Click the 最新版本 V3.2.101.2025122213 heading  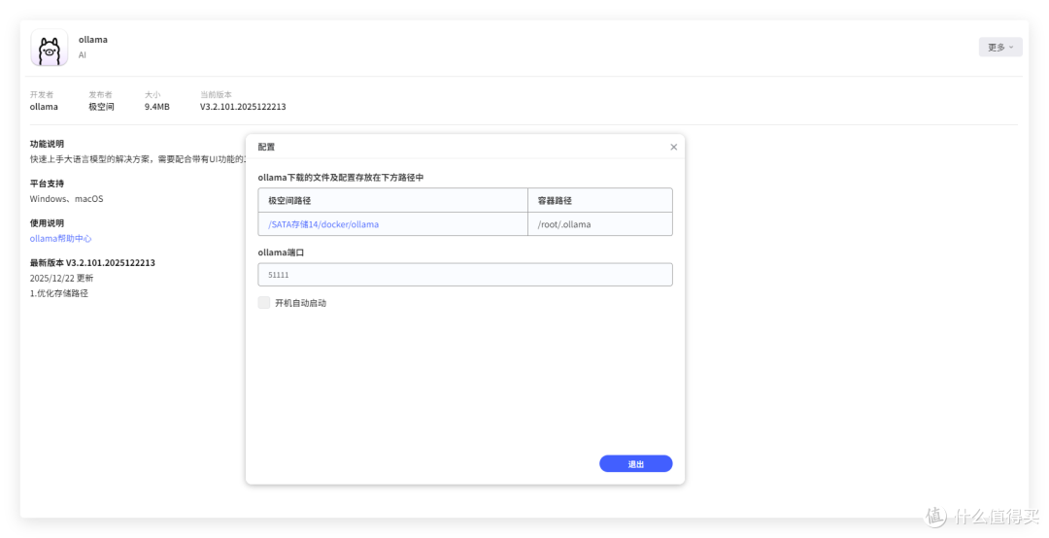click(92, 262)
